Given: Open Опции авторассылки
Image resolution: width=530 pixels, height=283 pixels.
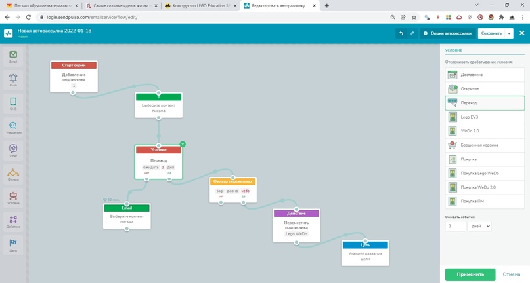Looking at the screenshot, I should pyautogui.click(x=447, y=33).
